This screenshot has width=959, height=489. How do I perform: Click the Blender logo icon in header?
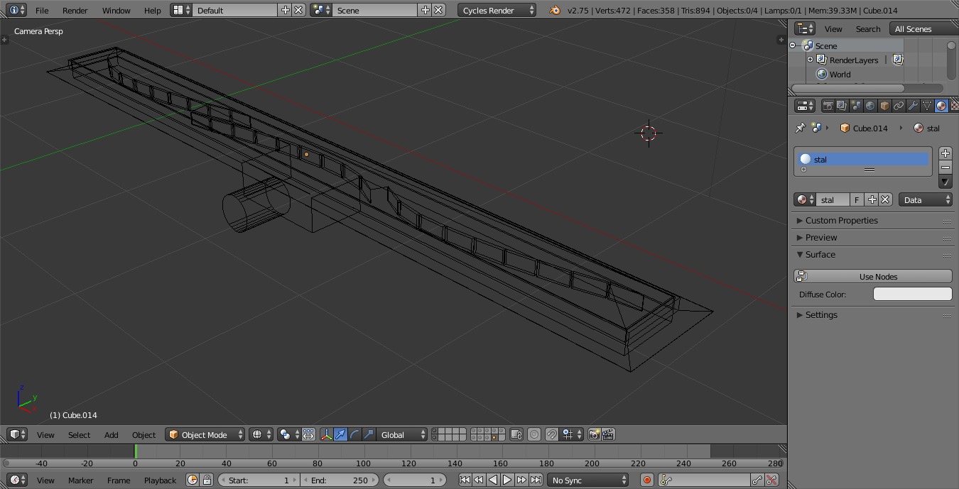[555, 11]
